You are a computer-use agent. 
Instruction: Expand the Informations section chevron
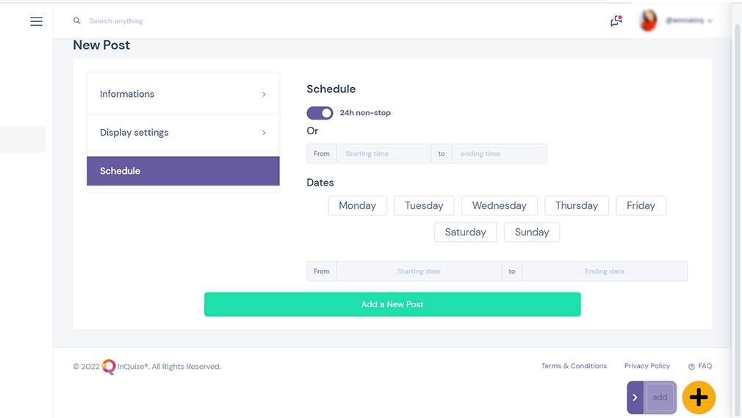coord(264,95)
